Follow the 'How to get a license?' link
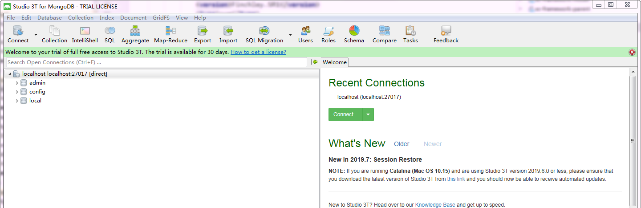Screen dimensions: 641x208 click(258, 52)
